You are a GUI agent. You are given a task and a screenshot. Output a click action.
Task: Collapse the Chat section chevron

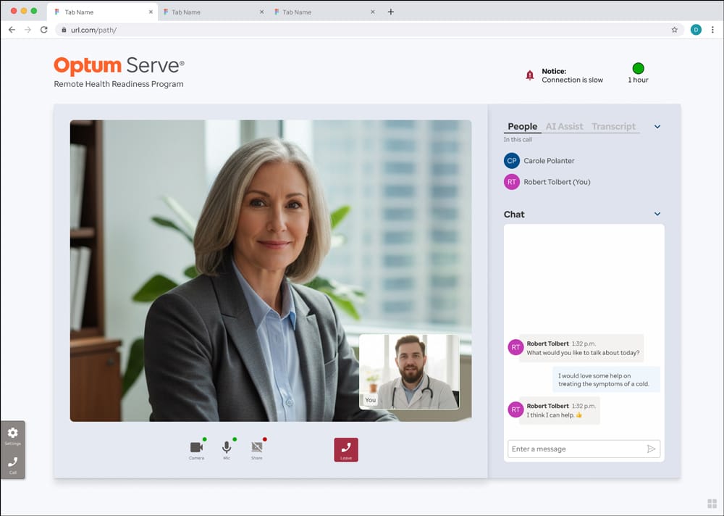[x=657, y=214]
